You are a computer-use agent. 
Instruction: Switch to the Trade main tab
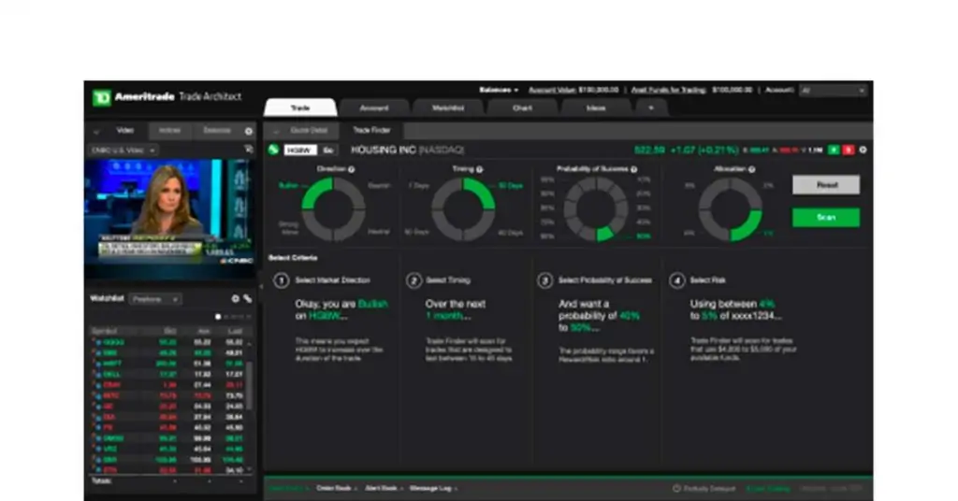point(300,108)
